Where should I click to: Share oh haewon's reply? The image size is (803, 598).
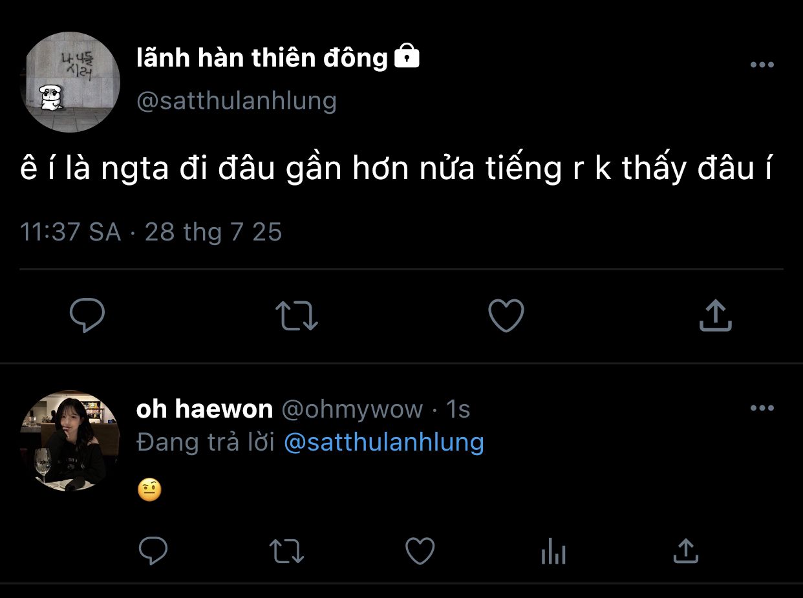point(685,551)
